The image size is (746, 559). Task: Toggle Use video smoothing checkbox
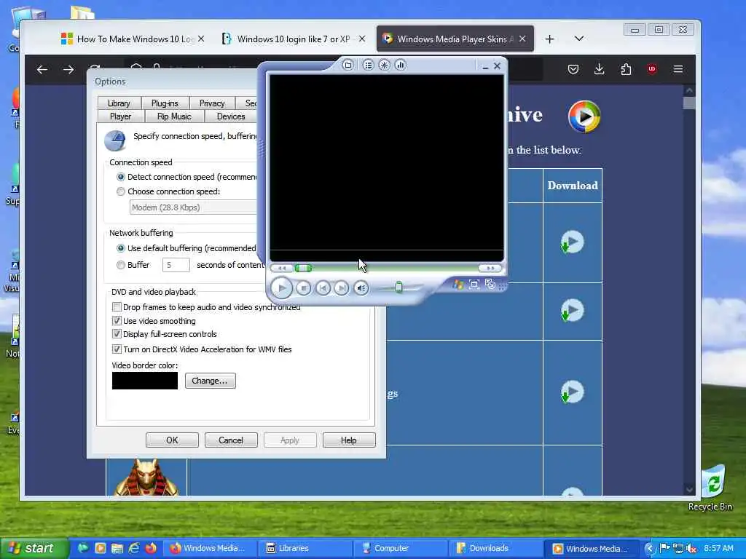[x=117, y=321]
